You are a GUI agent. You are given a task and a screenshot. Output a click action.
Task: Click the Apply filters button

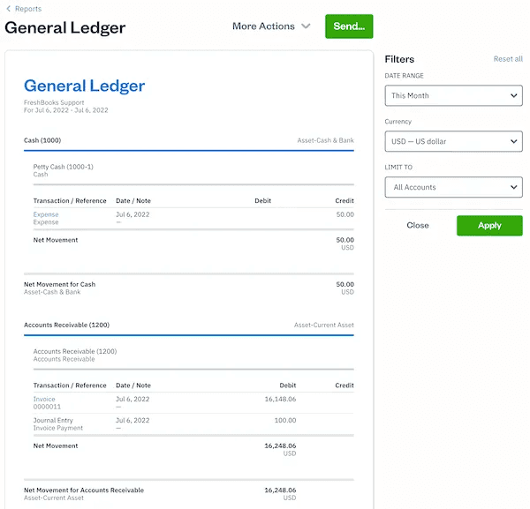coord(489,225)
